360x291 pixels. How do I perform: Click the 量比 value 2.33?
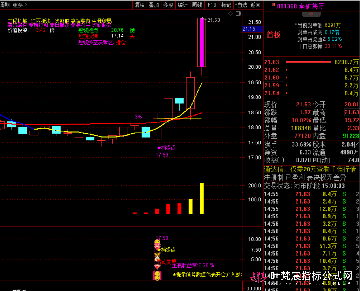pyautogui.click(x=353, y=128)
